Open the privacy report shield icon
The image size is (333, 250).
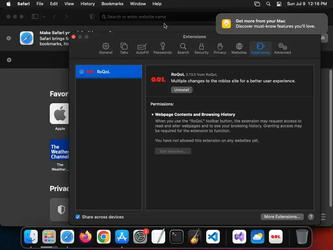click(x=92, y=17)
